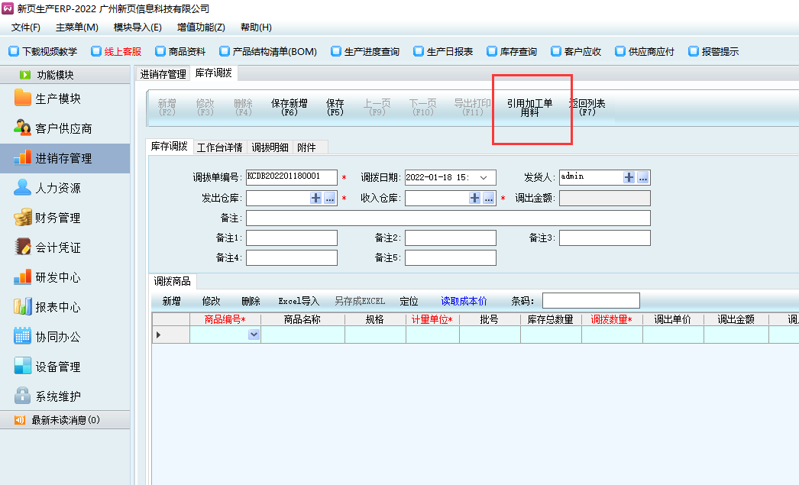Click 保存(F5) toolbar button
Image resolution: width=799 pixels, height=485 pixels.
[335, 108]
